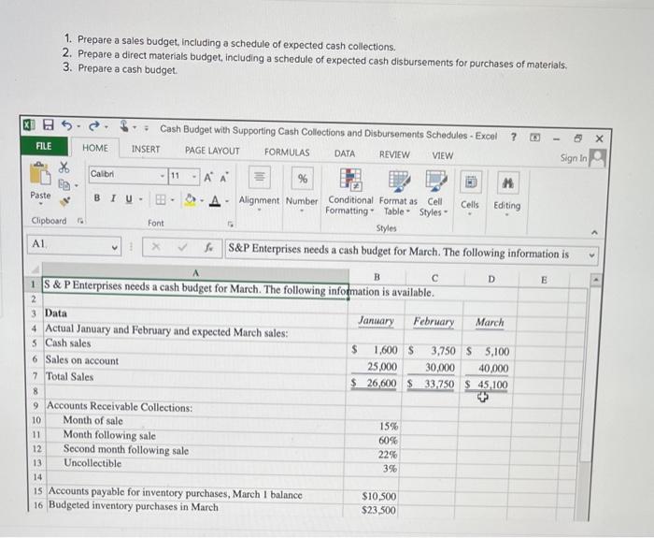Decrease font size with small A icon

[224, 178]
